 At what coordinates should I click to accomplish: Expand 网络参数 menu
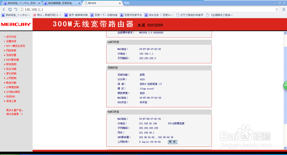pyautogui.click(x=11, y=51)
